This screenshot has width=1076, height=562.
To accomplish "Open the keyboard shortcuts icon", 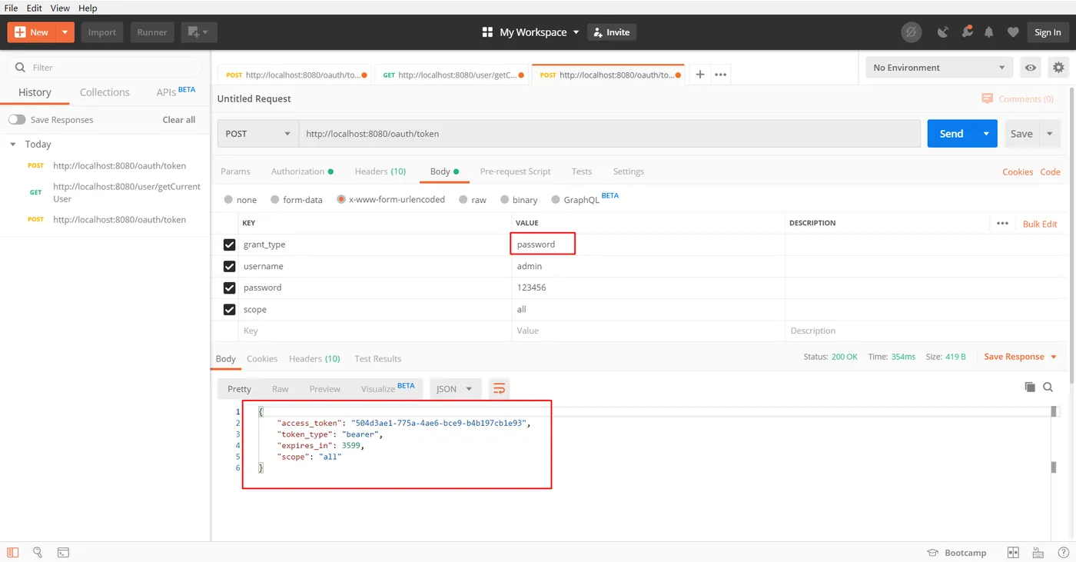I will (x=1038, y=553).
